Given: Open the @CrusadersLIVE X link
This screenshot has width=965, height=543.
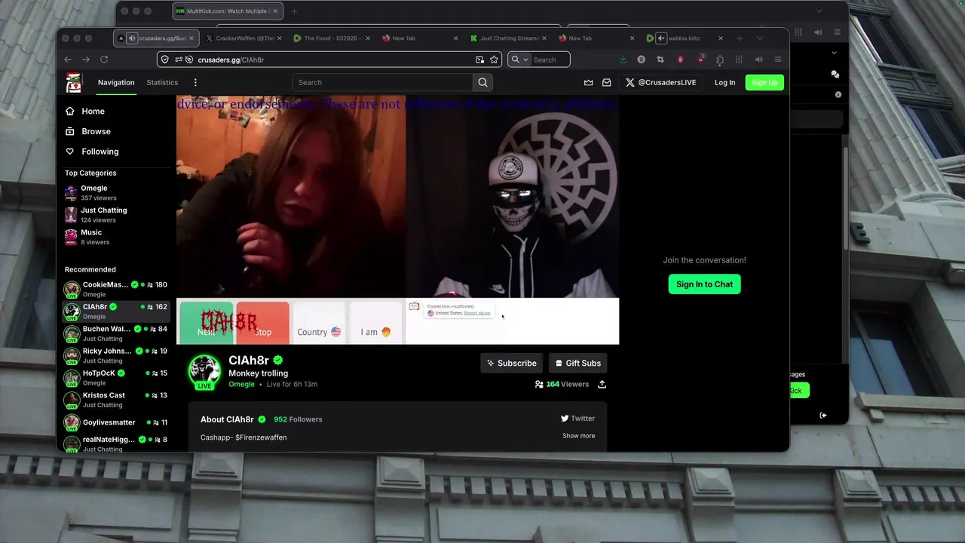Looking at the screenshot, I should 660,82.
